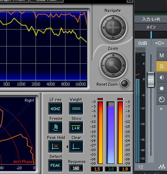Click the <C> pan readout
The image size is (167, 174).
pos(159,43)
